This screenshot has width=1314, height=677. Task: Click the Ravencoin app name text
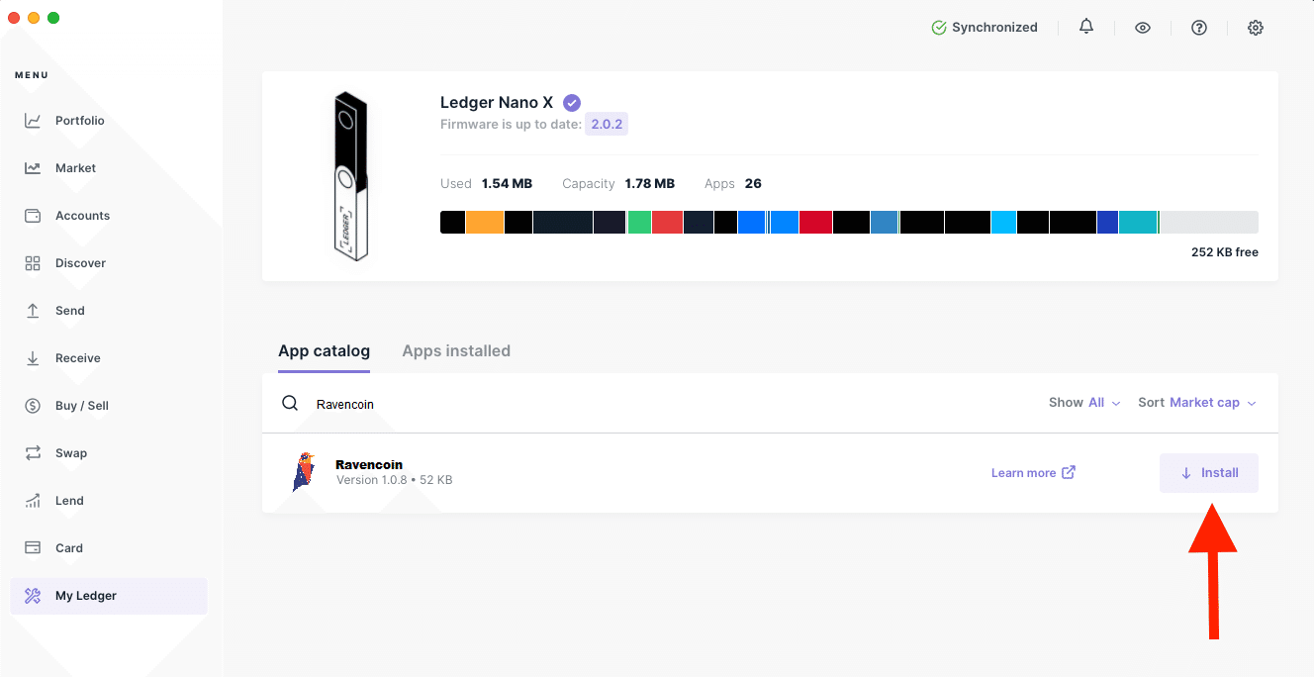(369, 464)
